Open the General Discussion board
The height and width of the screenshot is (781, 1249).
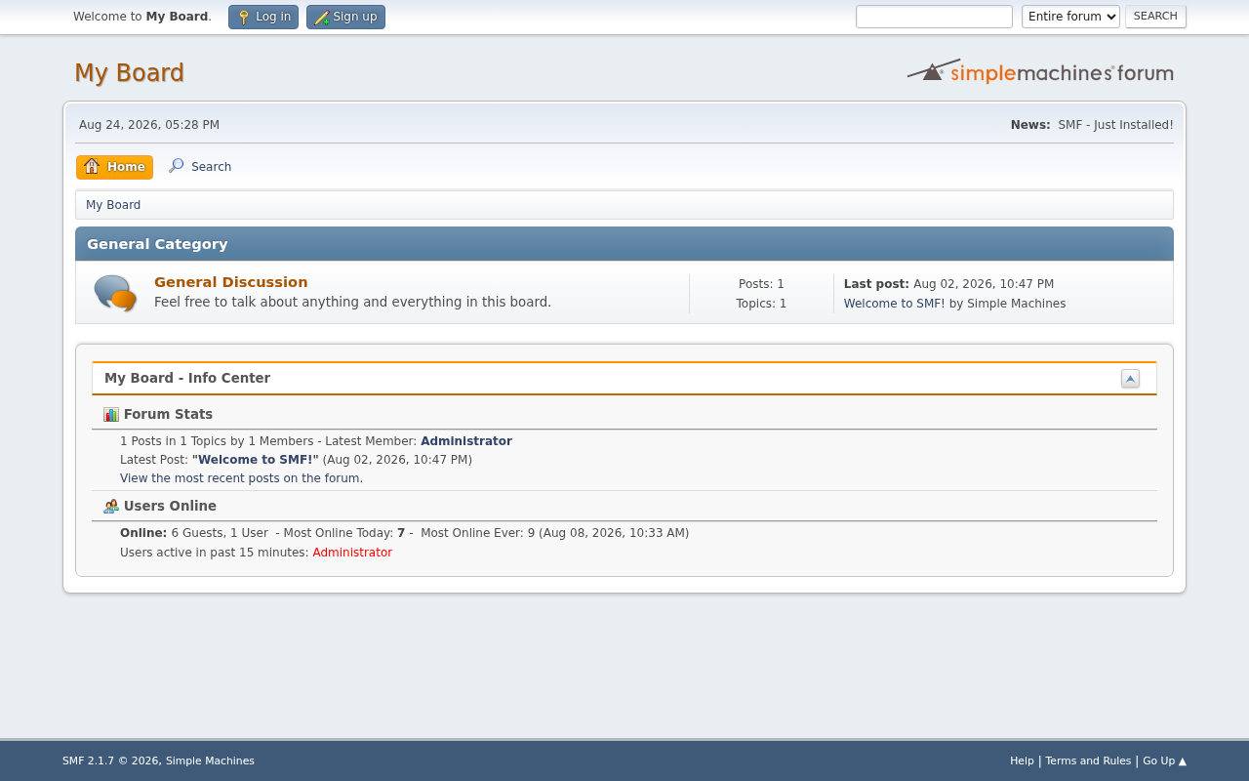tap(231, 282)
